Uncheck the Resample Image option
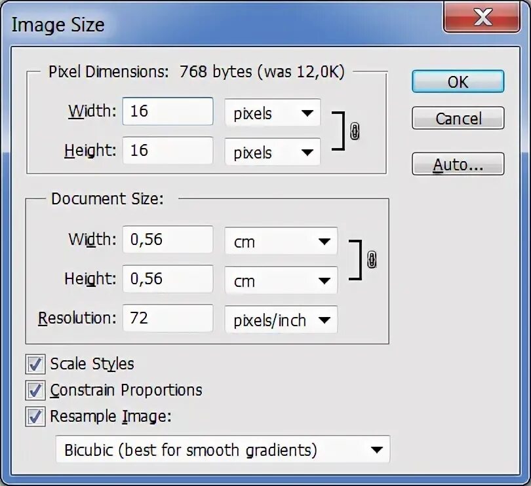 coord(35,417)
